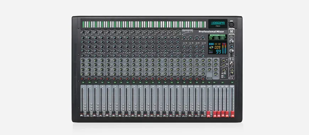Click the red G4 group fader cap
This screenshot has height=135, width=309.
point(227,114)
